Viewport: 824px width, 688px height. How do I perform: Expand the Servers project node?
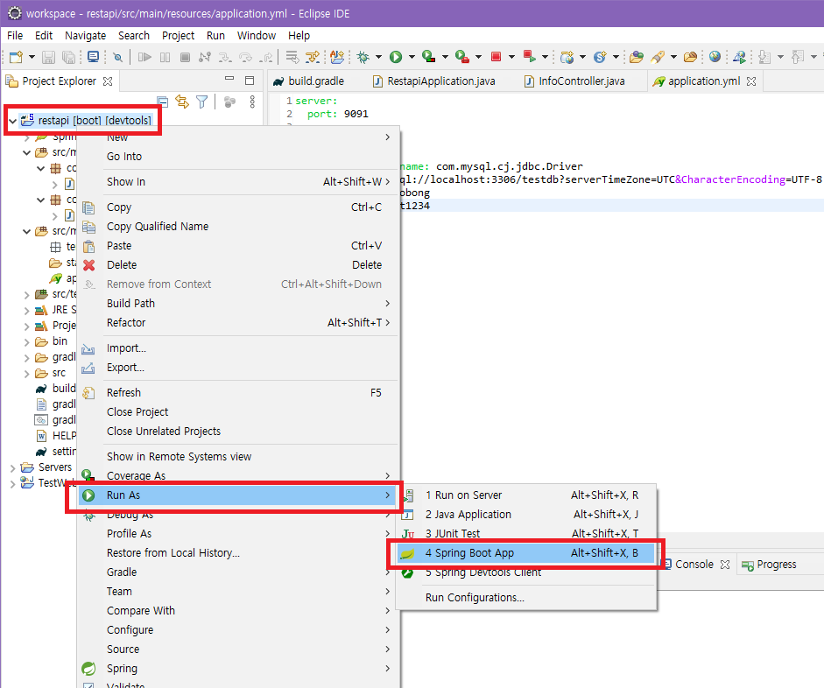(12, 467)
